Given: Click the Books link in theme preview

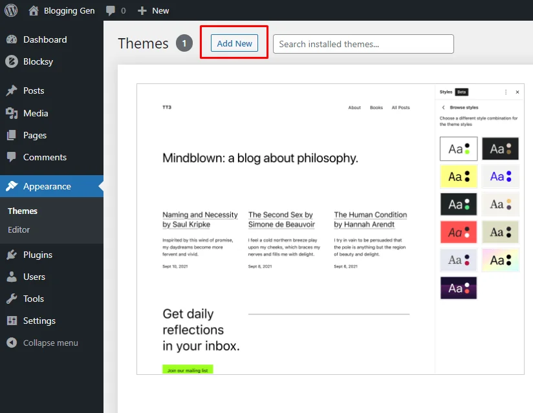Looking at the screenshot, I should point(376,108).
